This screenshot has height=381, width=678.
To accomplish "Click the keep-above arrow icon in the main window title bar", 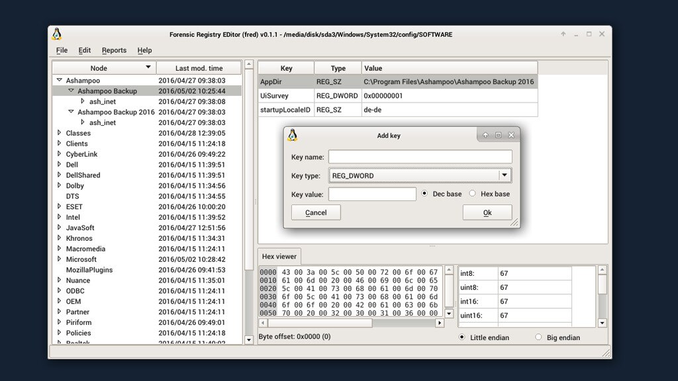I will pos(563,34).
